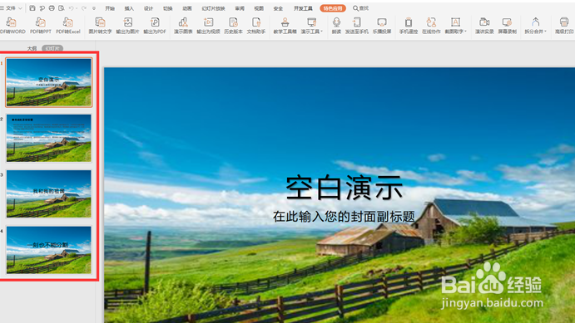Click the PDF转WORD tool
Image resolution: width=575 pixels, height=323 pixels.
point(12,26)
